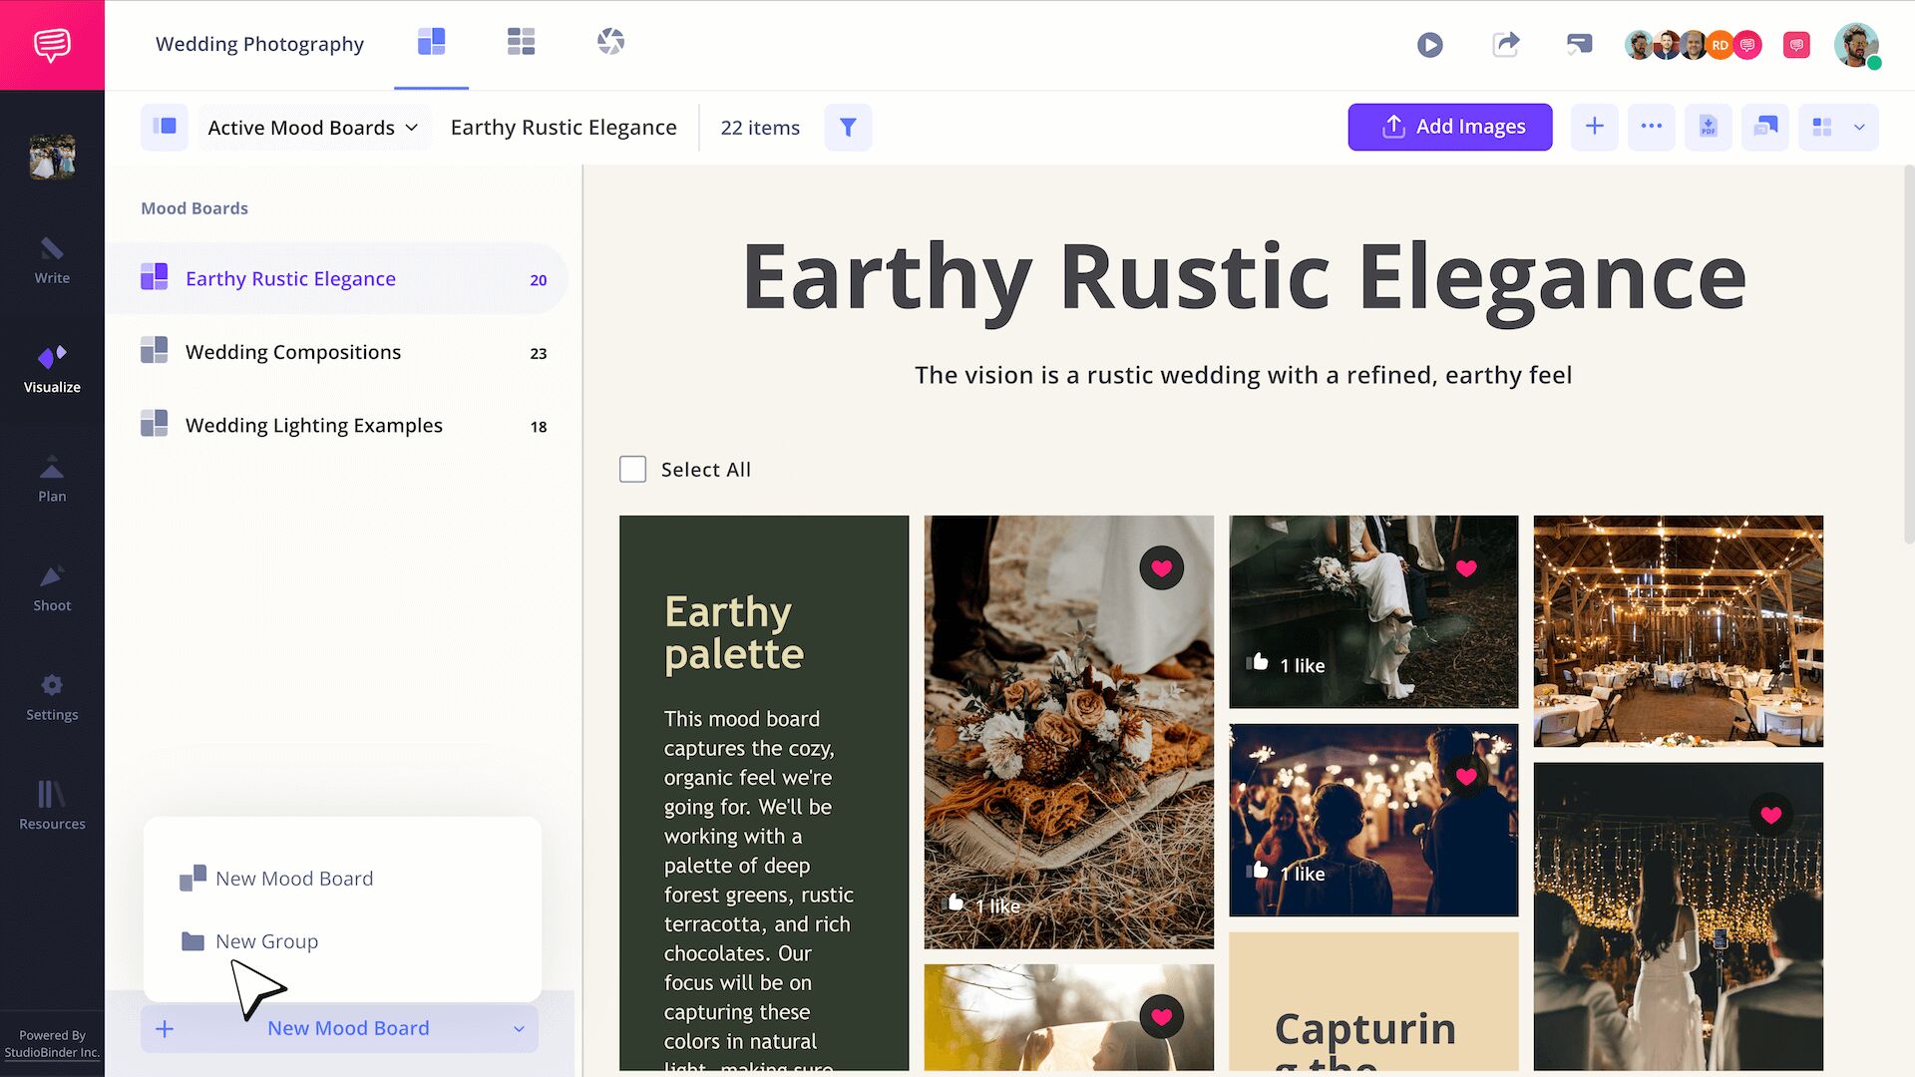Viewport: 1915px width, 1077px height.
Task: Click the download PDF icon
Action: click(1708, 128)
